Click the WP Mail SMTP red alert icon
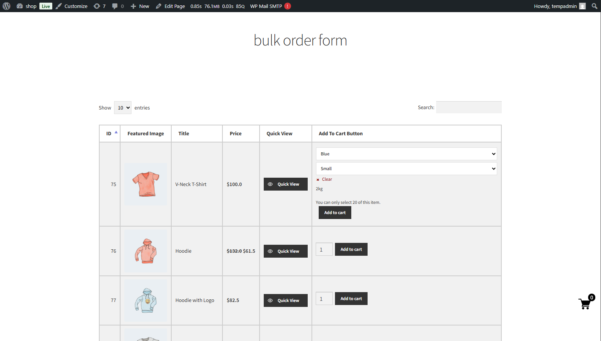The image size is (601, 341). [x=288, y=6]
